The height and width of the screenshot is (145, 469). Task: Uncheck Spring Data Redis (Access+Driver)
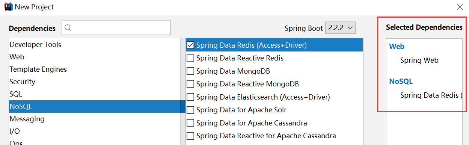[190, 45]
